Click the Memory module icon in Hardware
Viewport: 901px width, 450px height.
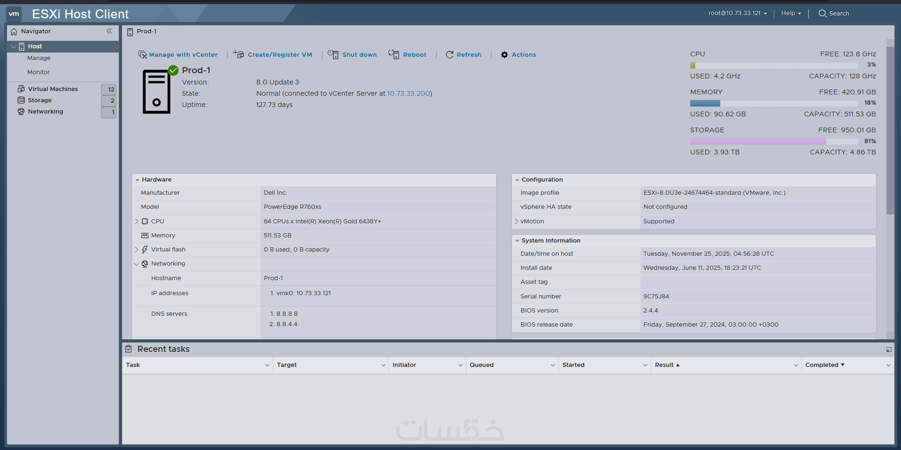145,236
